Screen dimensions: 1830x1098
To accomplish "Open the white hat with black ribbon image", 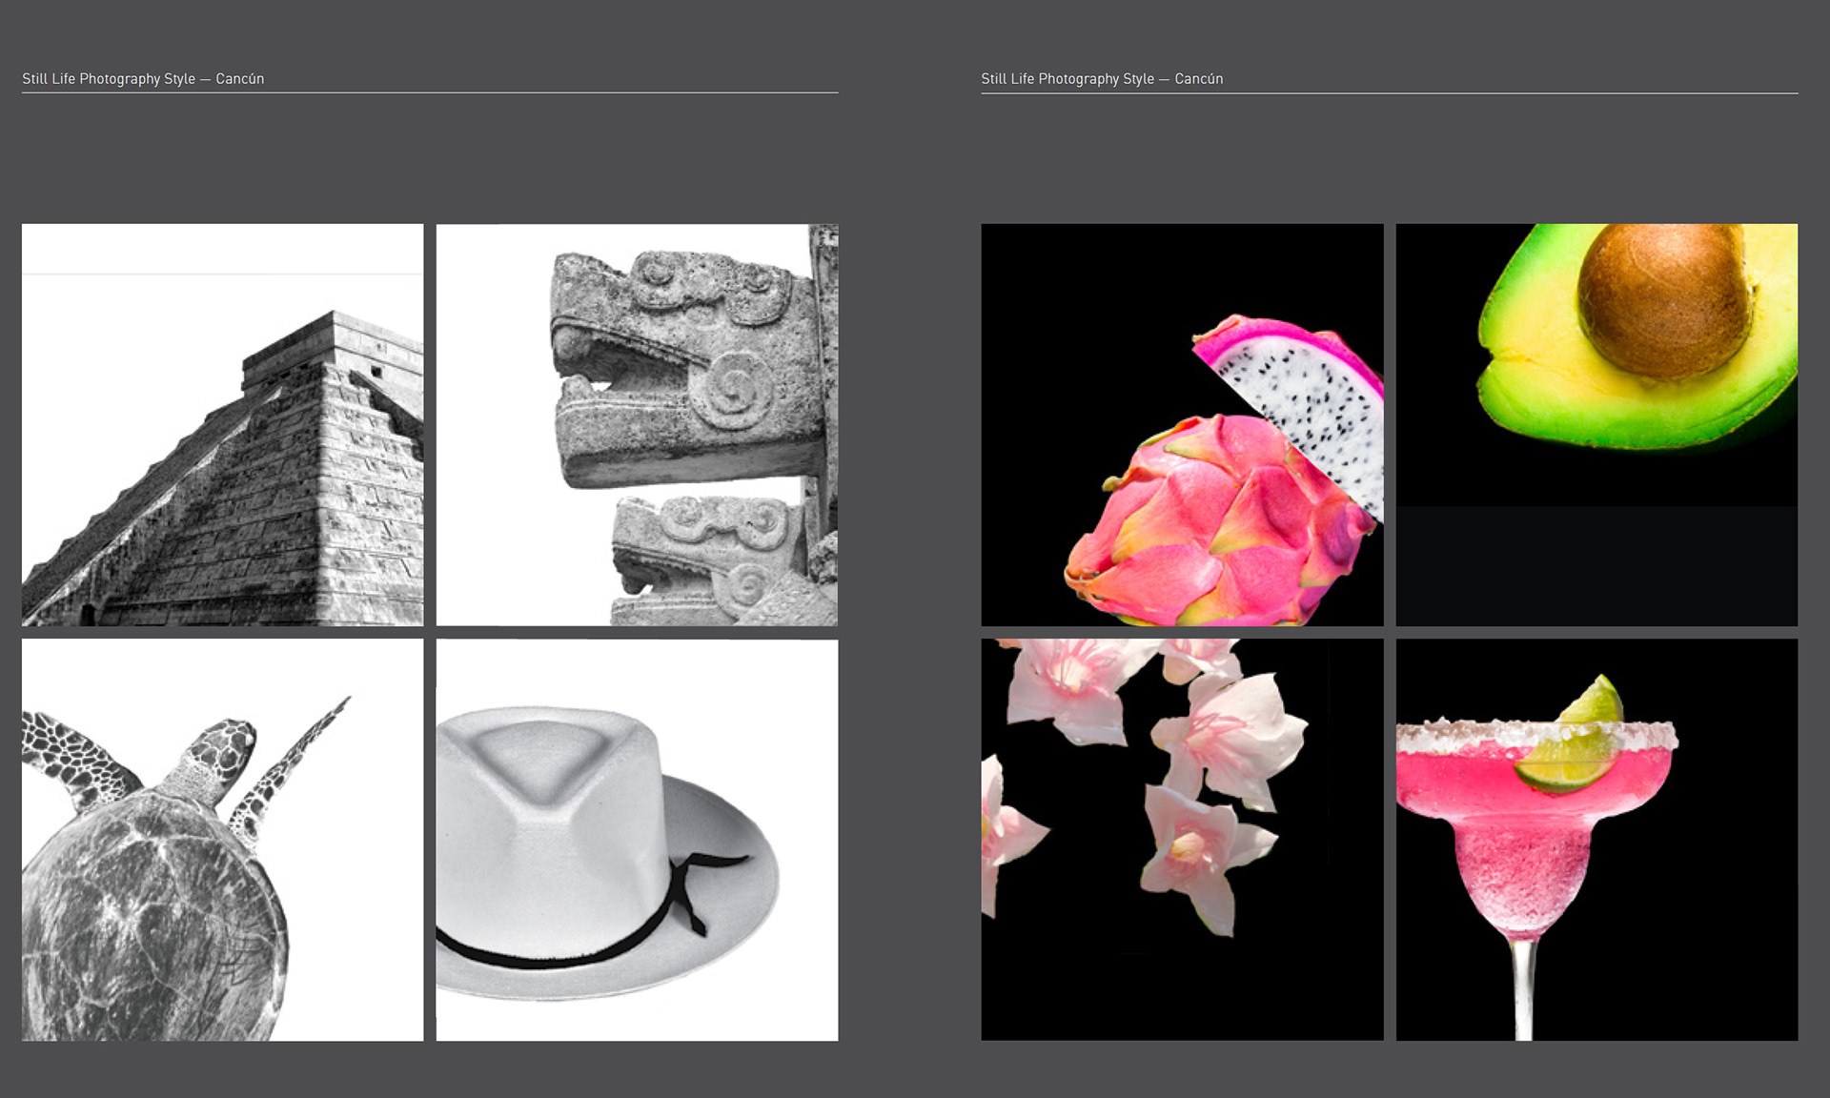I will point(637,840).
